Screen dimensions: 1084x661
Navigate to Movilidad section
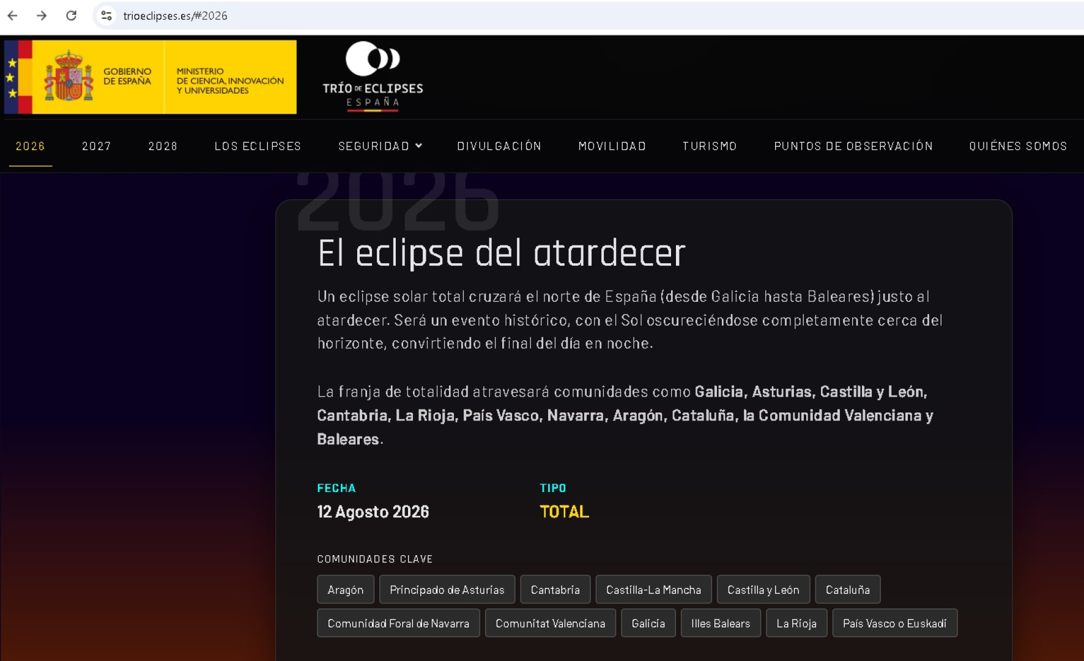pyautogui.click(x=612, y=146)
